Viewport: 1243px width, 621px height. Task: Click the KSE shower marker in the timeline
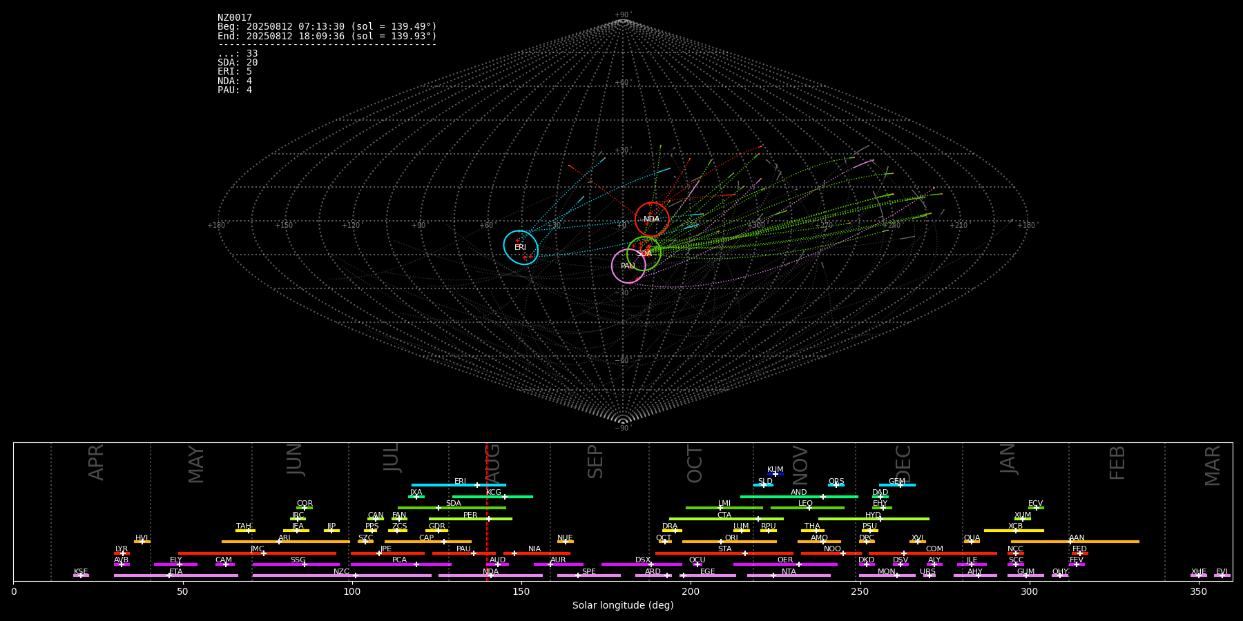pos(81,575)
